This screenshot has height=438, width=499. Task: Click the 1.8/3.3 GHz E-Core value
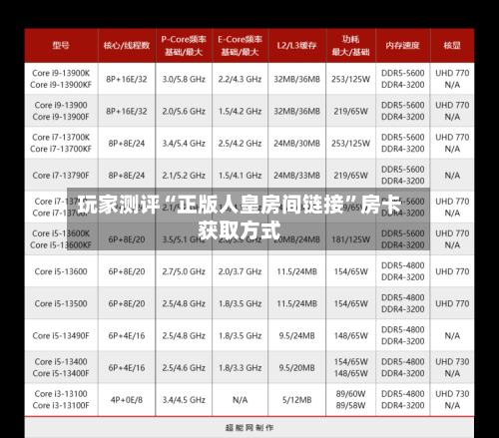click(x=240, y=367)
